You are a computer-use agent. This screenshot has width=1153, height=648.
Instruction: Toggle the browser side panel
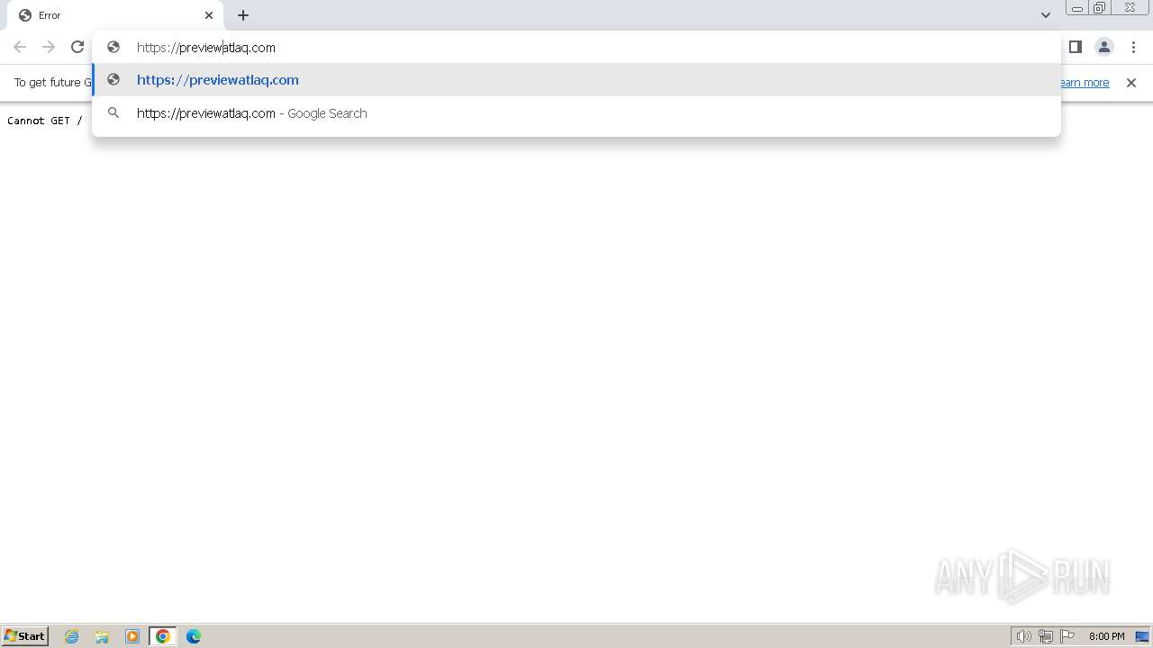click(1076, 47)
